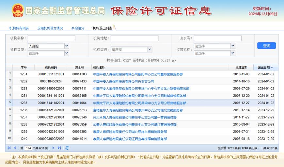Open link 富德生命人寿 泰州中心支公司城北营销服务部
284x167 pixels.
coord(138,110)
